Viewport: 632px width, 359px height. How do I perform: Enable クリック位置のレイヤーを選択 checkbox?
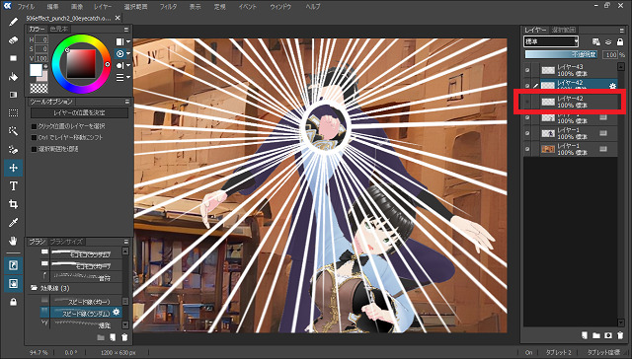[35, 126]
